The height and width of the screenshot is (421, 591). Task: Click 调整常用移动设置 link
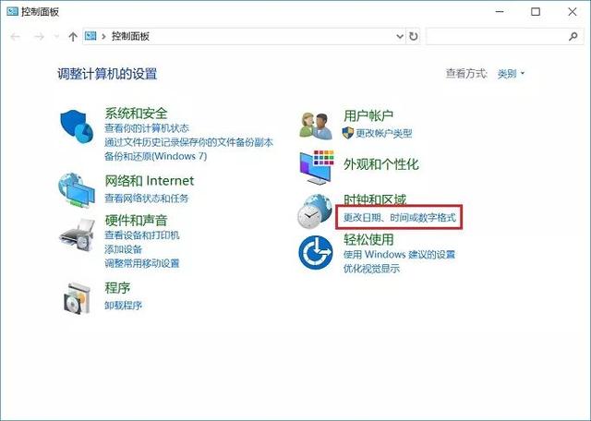[x=142, y=263]
